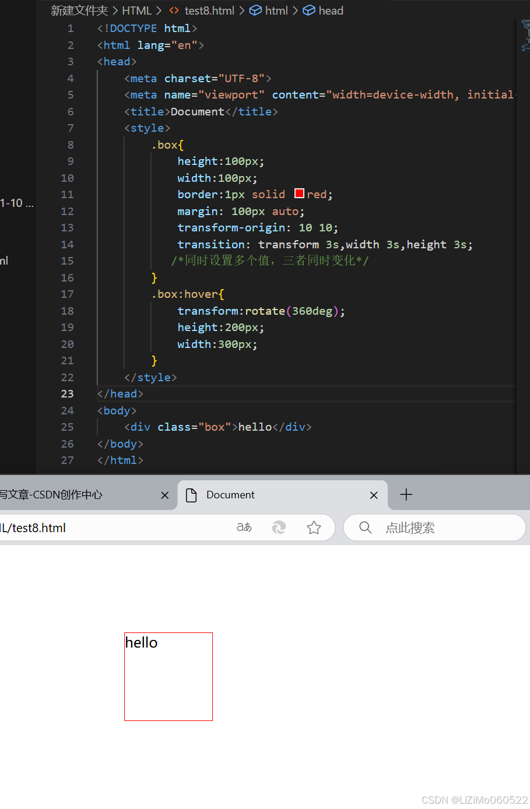Click the html symbol icon in the breadcrumb
This screenshot has width=530, height=809.
pyautogui.click(x=255, y=10)
